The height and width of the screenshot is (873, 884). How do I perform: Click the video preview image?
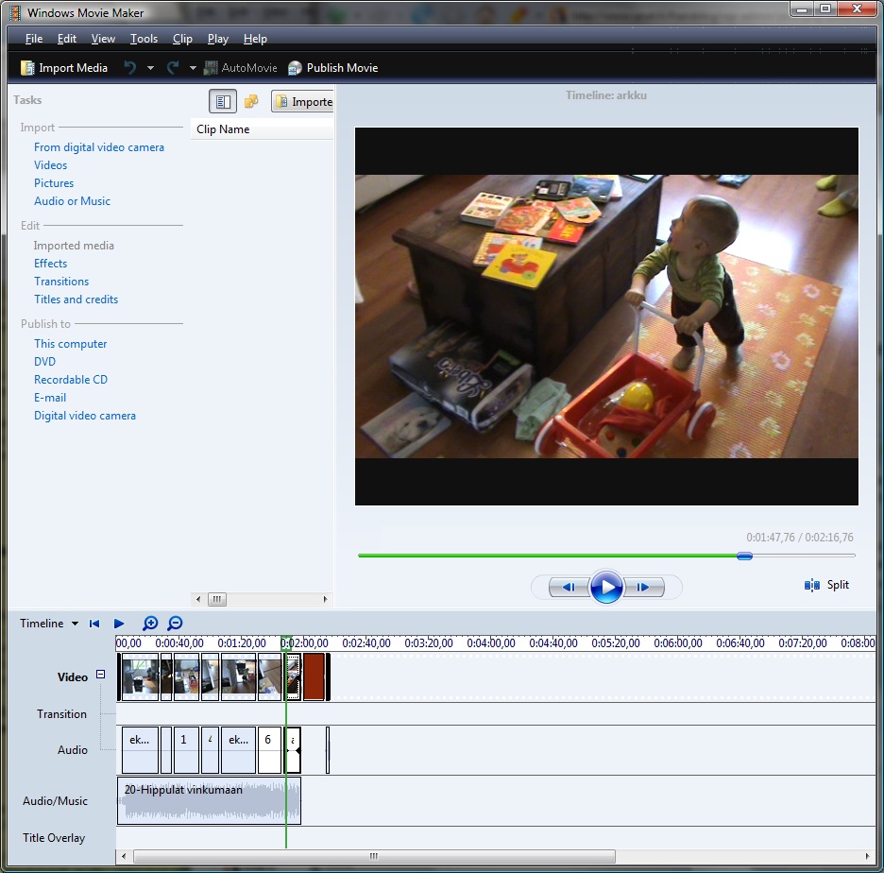[606, 317]
